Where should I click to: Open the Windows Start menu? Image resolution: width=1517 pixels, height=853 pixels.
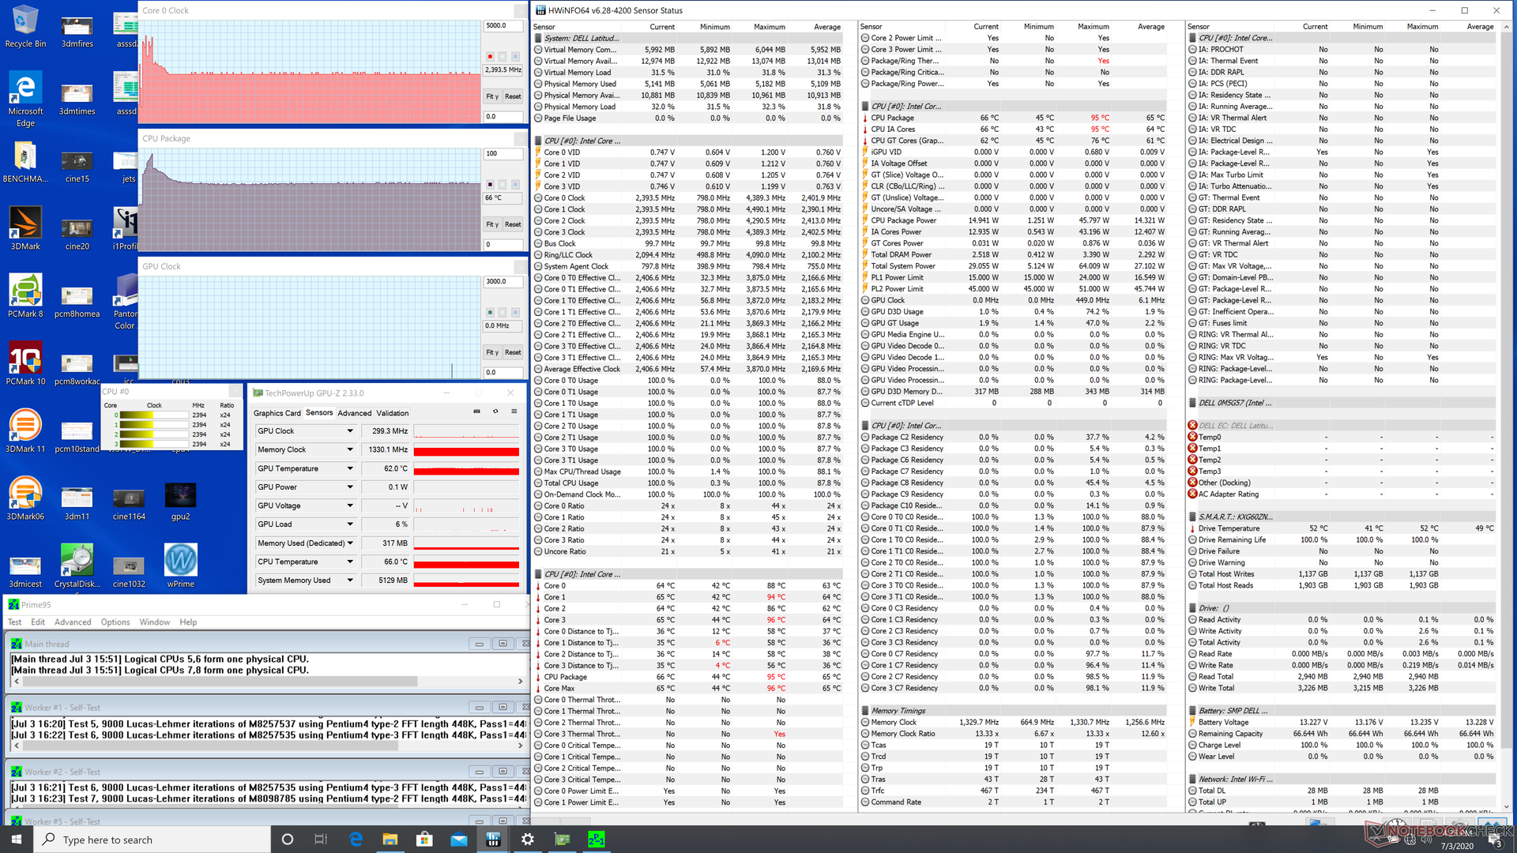17,840
